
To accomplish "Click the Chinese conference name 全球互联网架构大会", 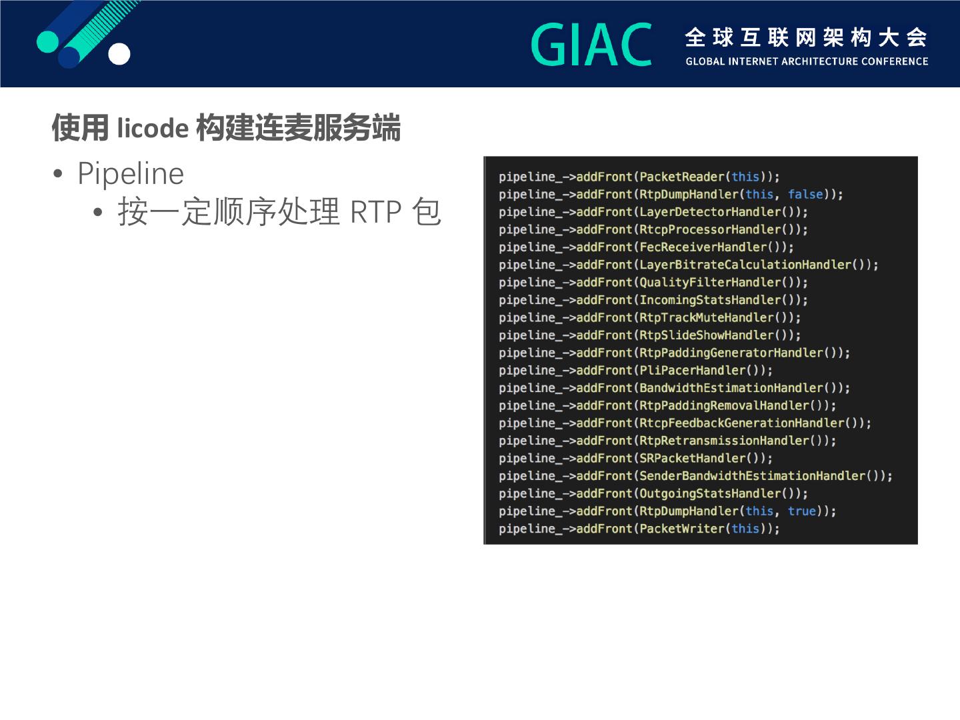I will (807, 37).
